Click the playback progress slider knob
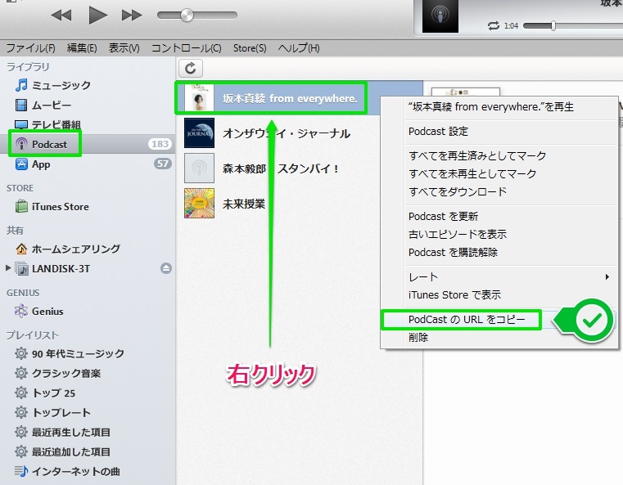This screenshot has height=485, width=623. click(553, 26)
